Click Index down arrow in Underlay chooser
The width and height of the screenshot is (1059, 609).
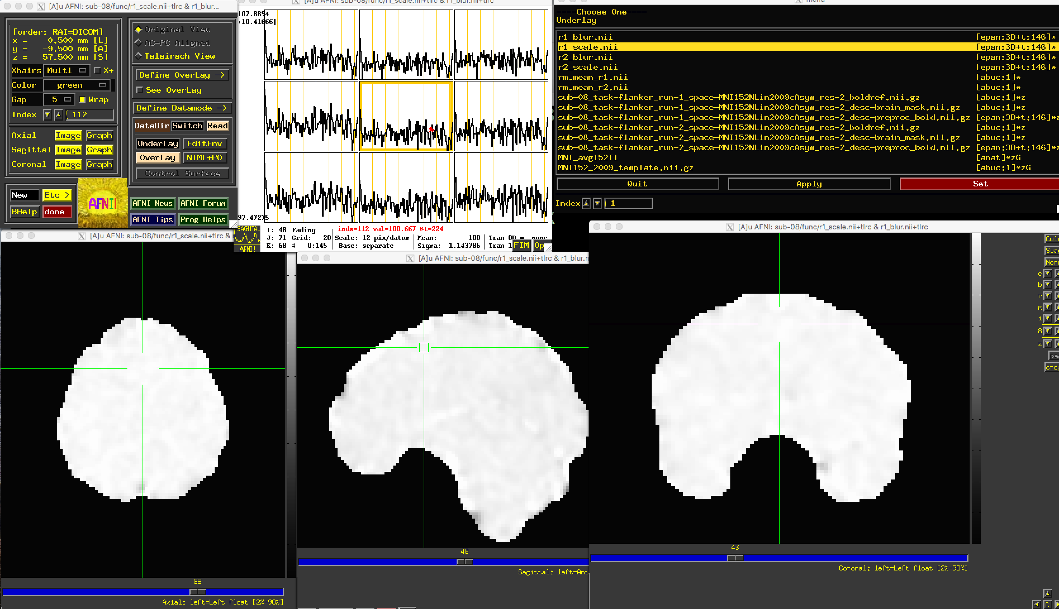point(597,204)
